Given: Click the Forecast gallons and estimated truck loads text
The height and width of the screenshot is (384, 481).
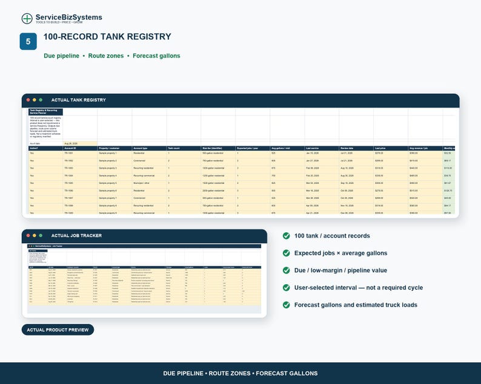Looking at the screenshot, I should click(356, 305).
